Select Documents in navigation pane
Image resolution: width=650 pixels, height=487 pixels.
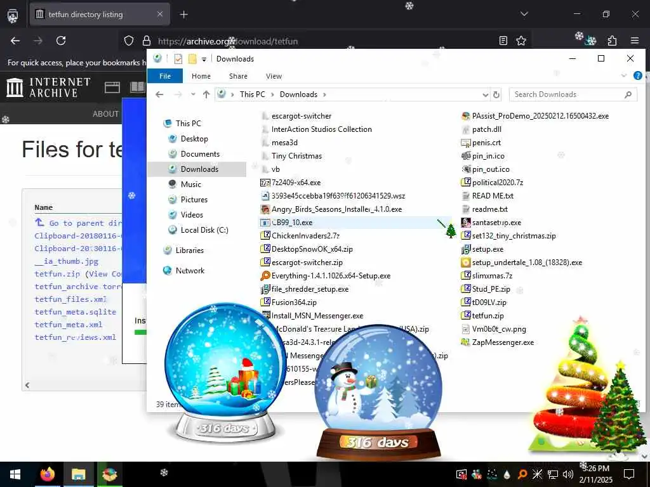[x=200, y=154]
